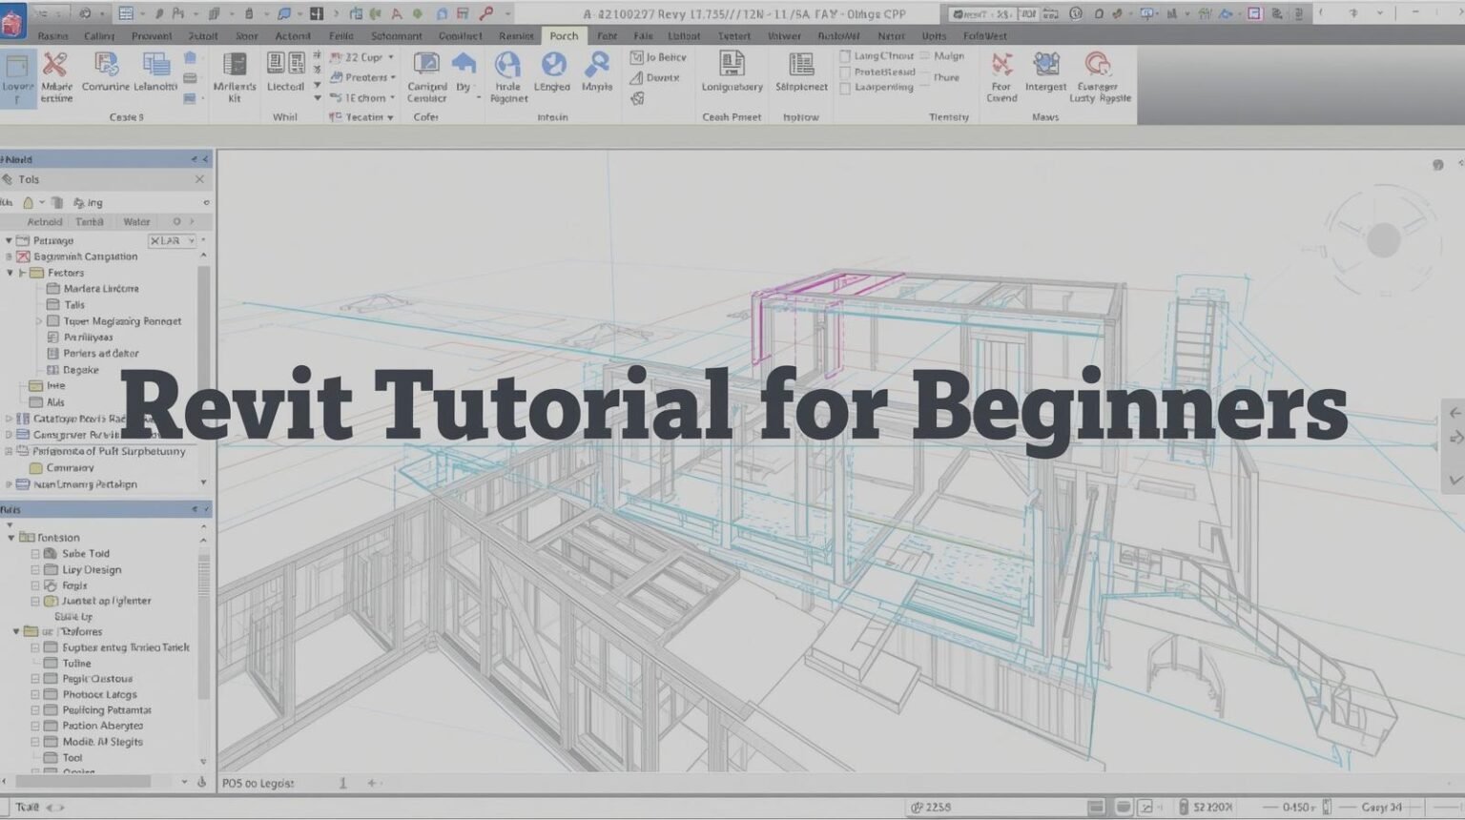Enable the Laarpending checkbox

coord(845,87)
